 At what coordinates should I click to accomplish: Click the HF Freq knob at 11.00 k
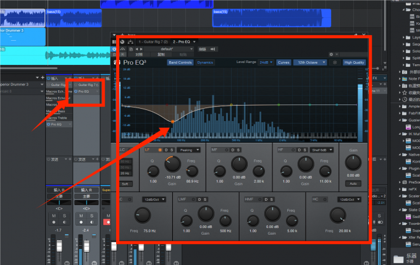tap(325, 172)
